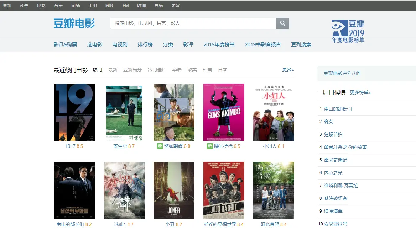Open 阅读 in the top bar

pos(110,6)
